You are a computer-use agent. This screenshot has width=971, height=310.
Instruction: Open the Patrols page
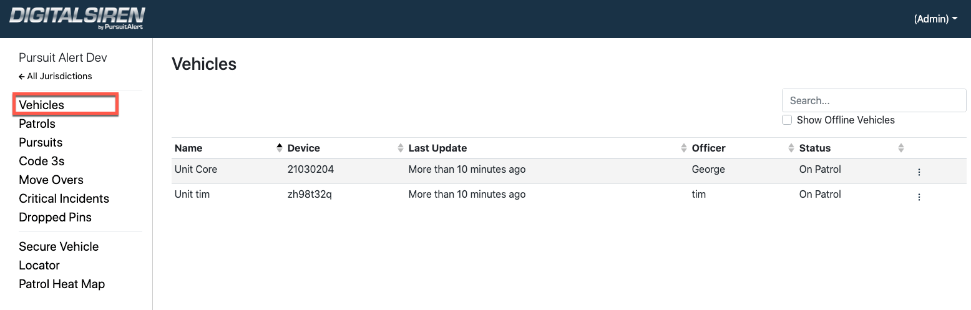[37, 124]
